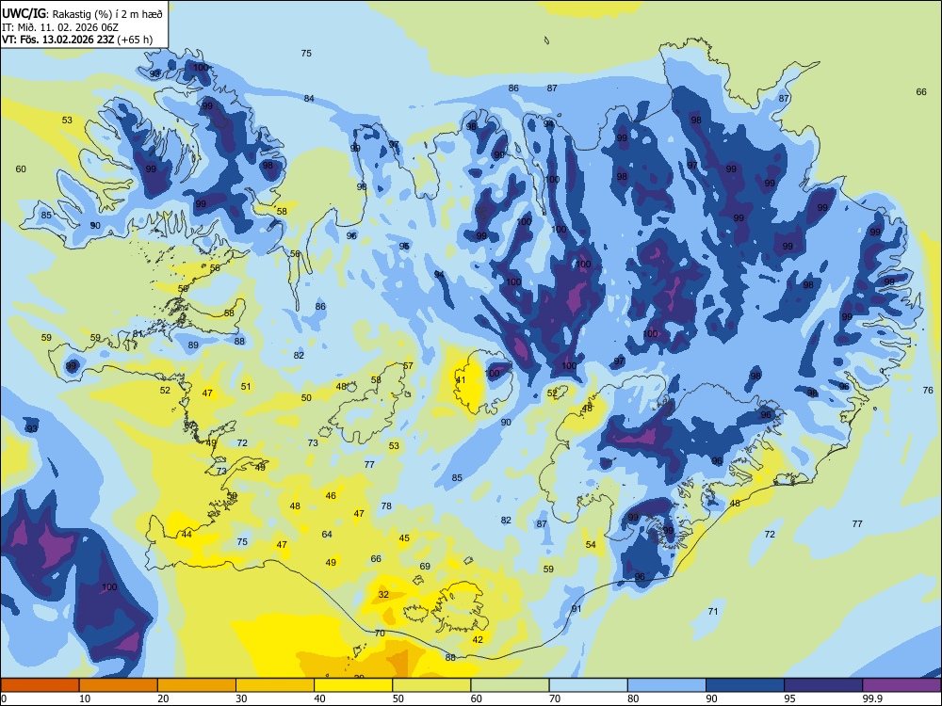Select the map value 76 at the east edge

(x=928, y=390)
